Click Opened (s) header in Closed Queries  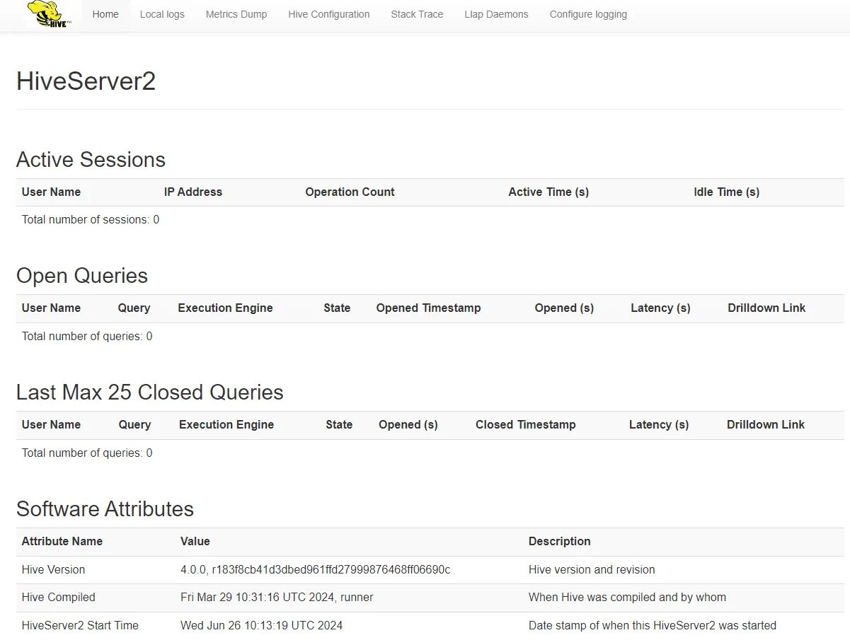pos(408,424)
